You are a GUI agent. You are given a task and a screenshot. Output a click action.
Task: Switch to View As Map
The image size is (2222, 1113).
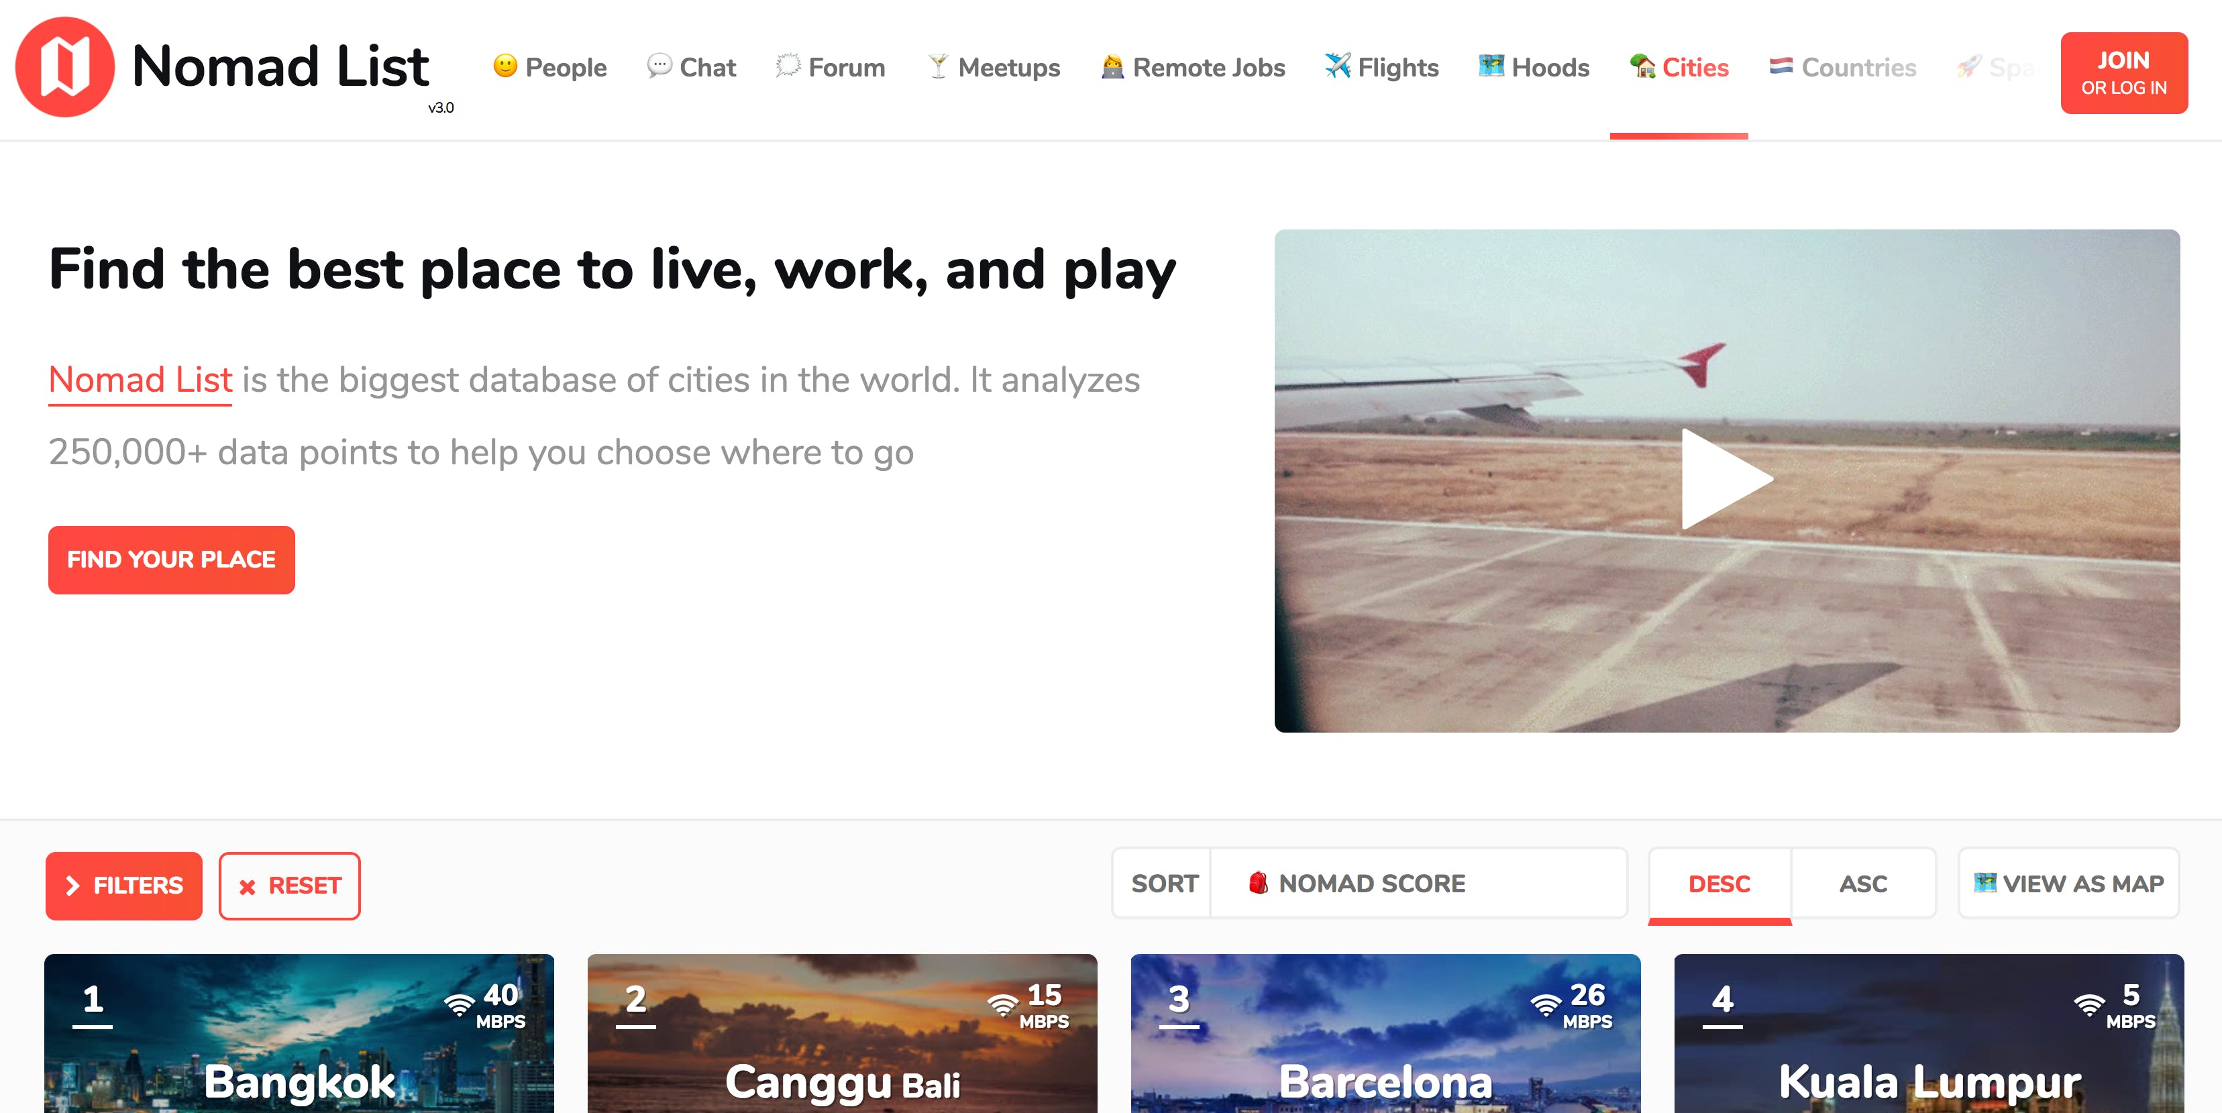2068,884
